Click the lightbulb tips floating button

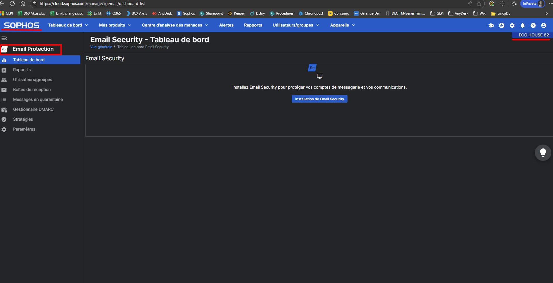pos(543,153)
